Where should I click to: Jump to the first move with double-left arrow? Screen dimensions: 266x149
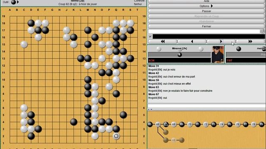click(163, 41)
